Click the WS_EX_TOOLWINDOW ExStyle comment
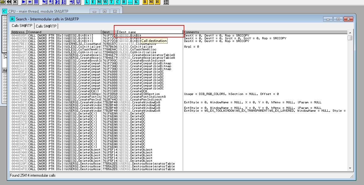 [265, 111]
